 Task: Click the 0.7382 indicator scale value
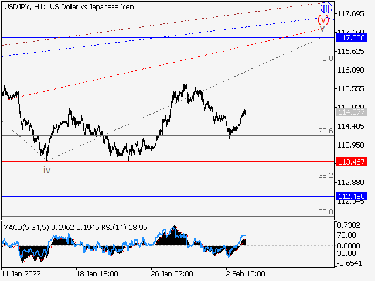[349, 225]
